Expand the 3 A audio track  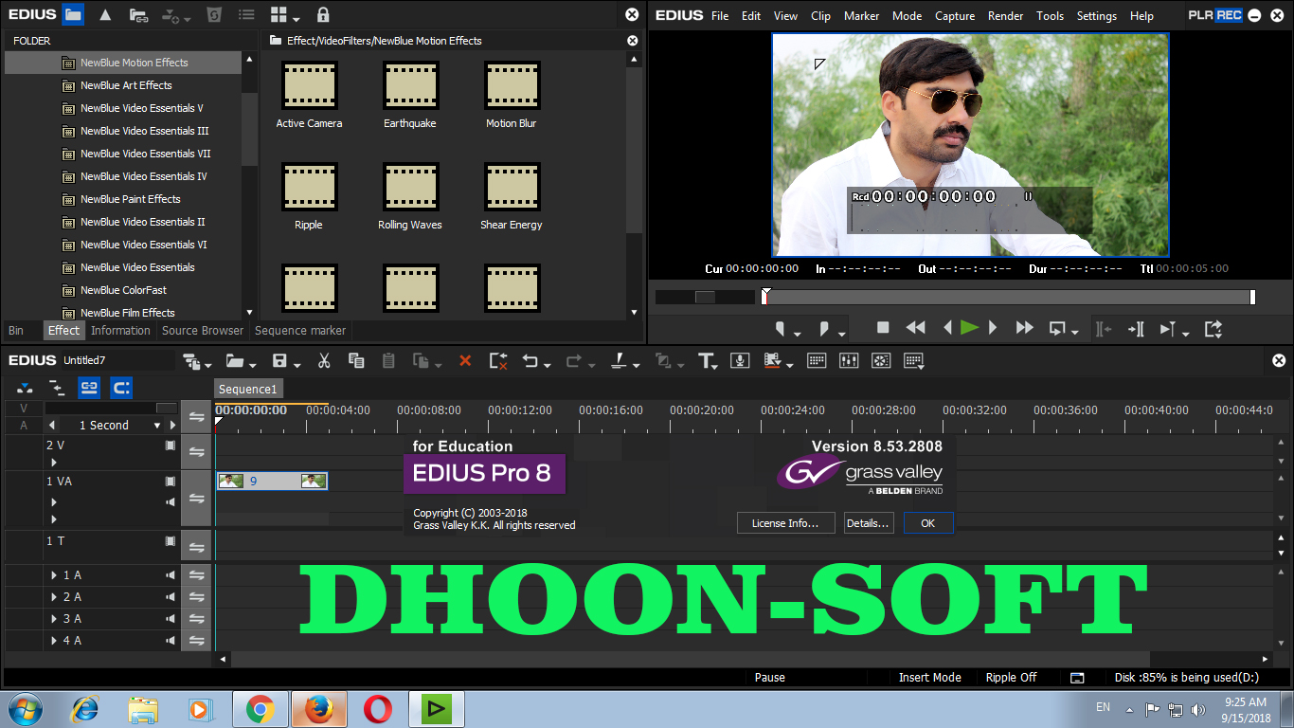54,619
